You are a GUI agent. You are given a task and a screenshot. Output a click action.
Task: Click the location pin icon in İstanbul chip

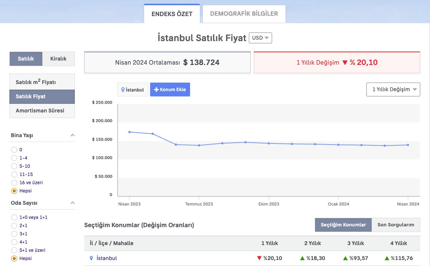pyautogui.click(x=123, y=90)
